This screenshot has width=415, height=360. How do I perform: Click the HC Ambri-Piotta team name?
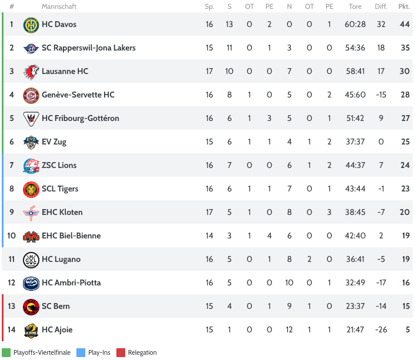[x=71, y=283]
